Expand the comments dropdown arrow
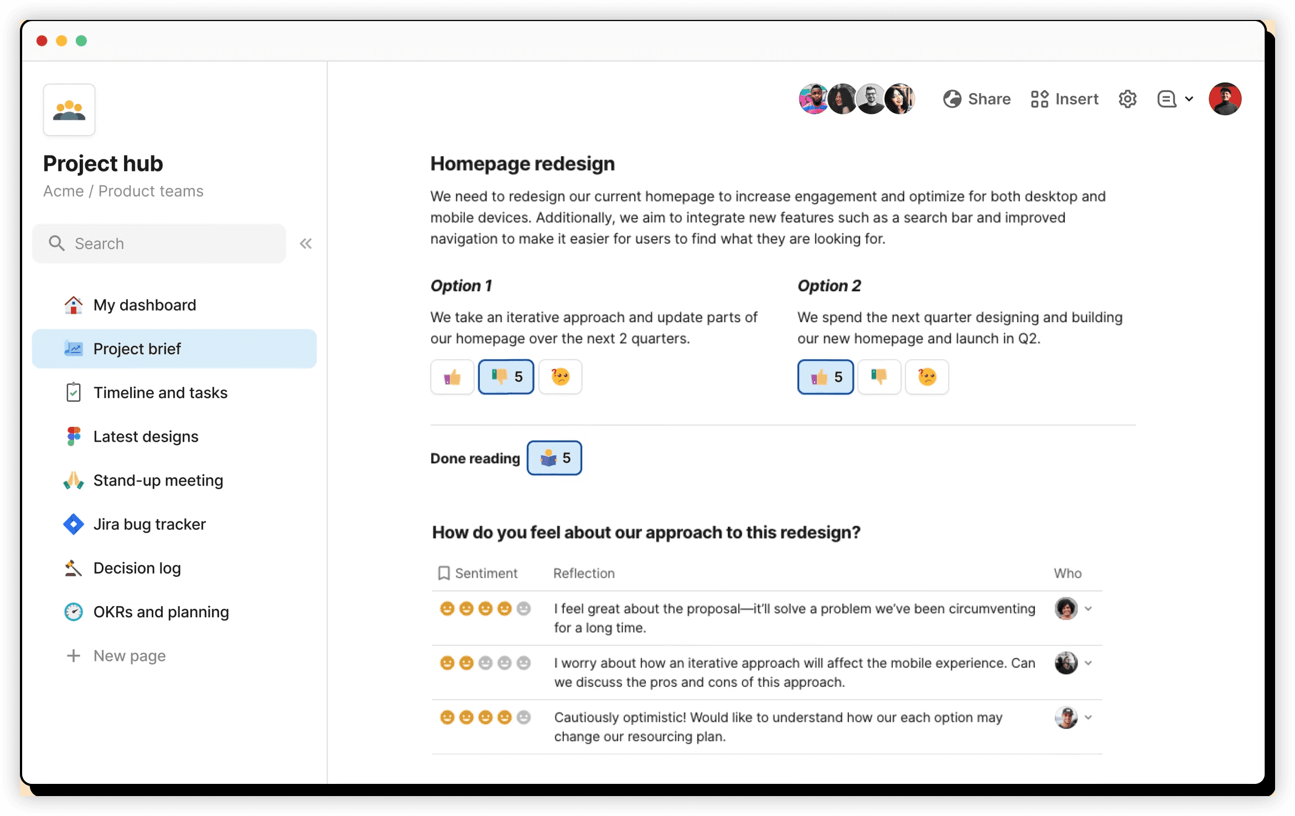This screenshot has height=816, width=1295. pos(1189,99)
